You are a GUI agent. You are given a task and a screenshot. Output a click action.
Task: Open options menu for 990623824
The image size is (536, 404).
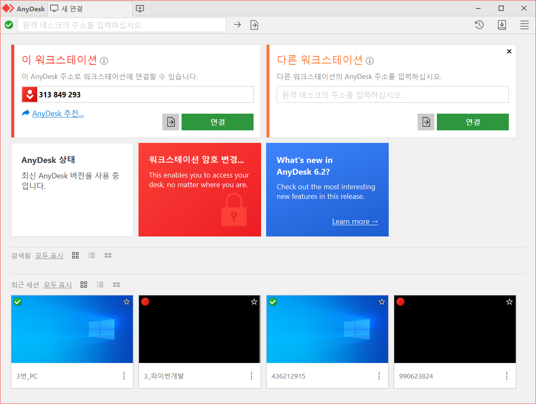point(507,376)
